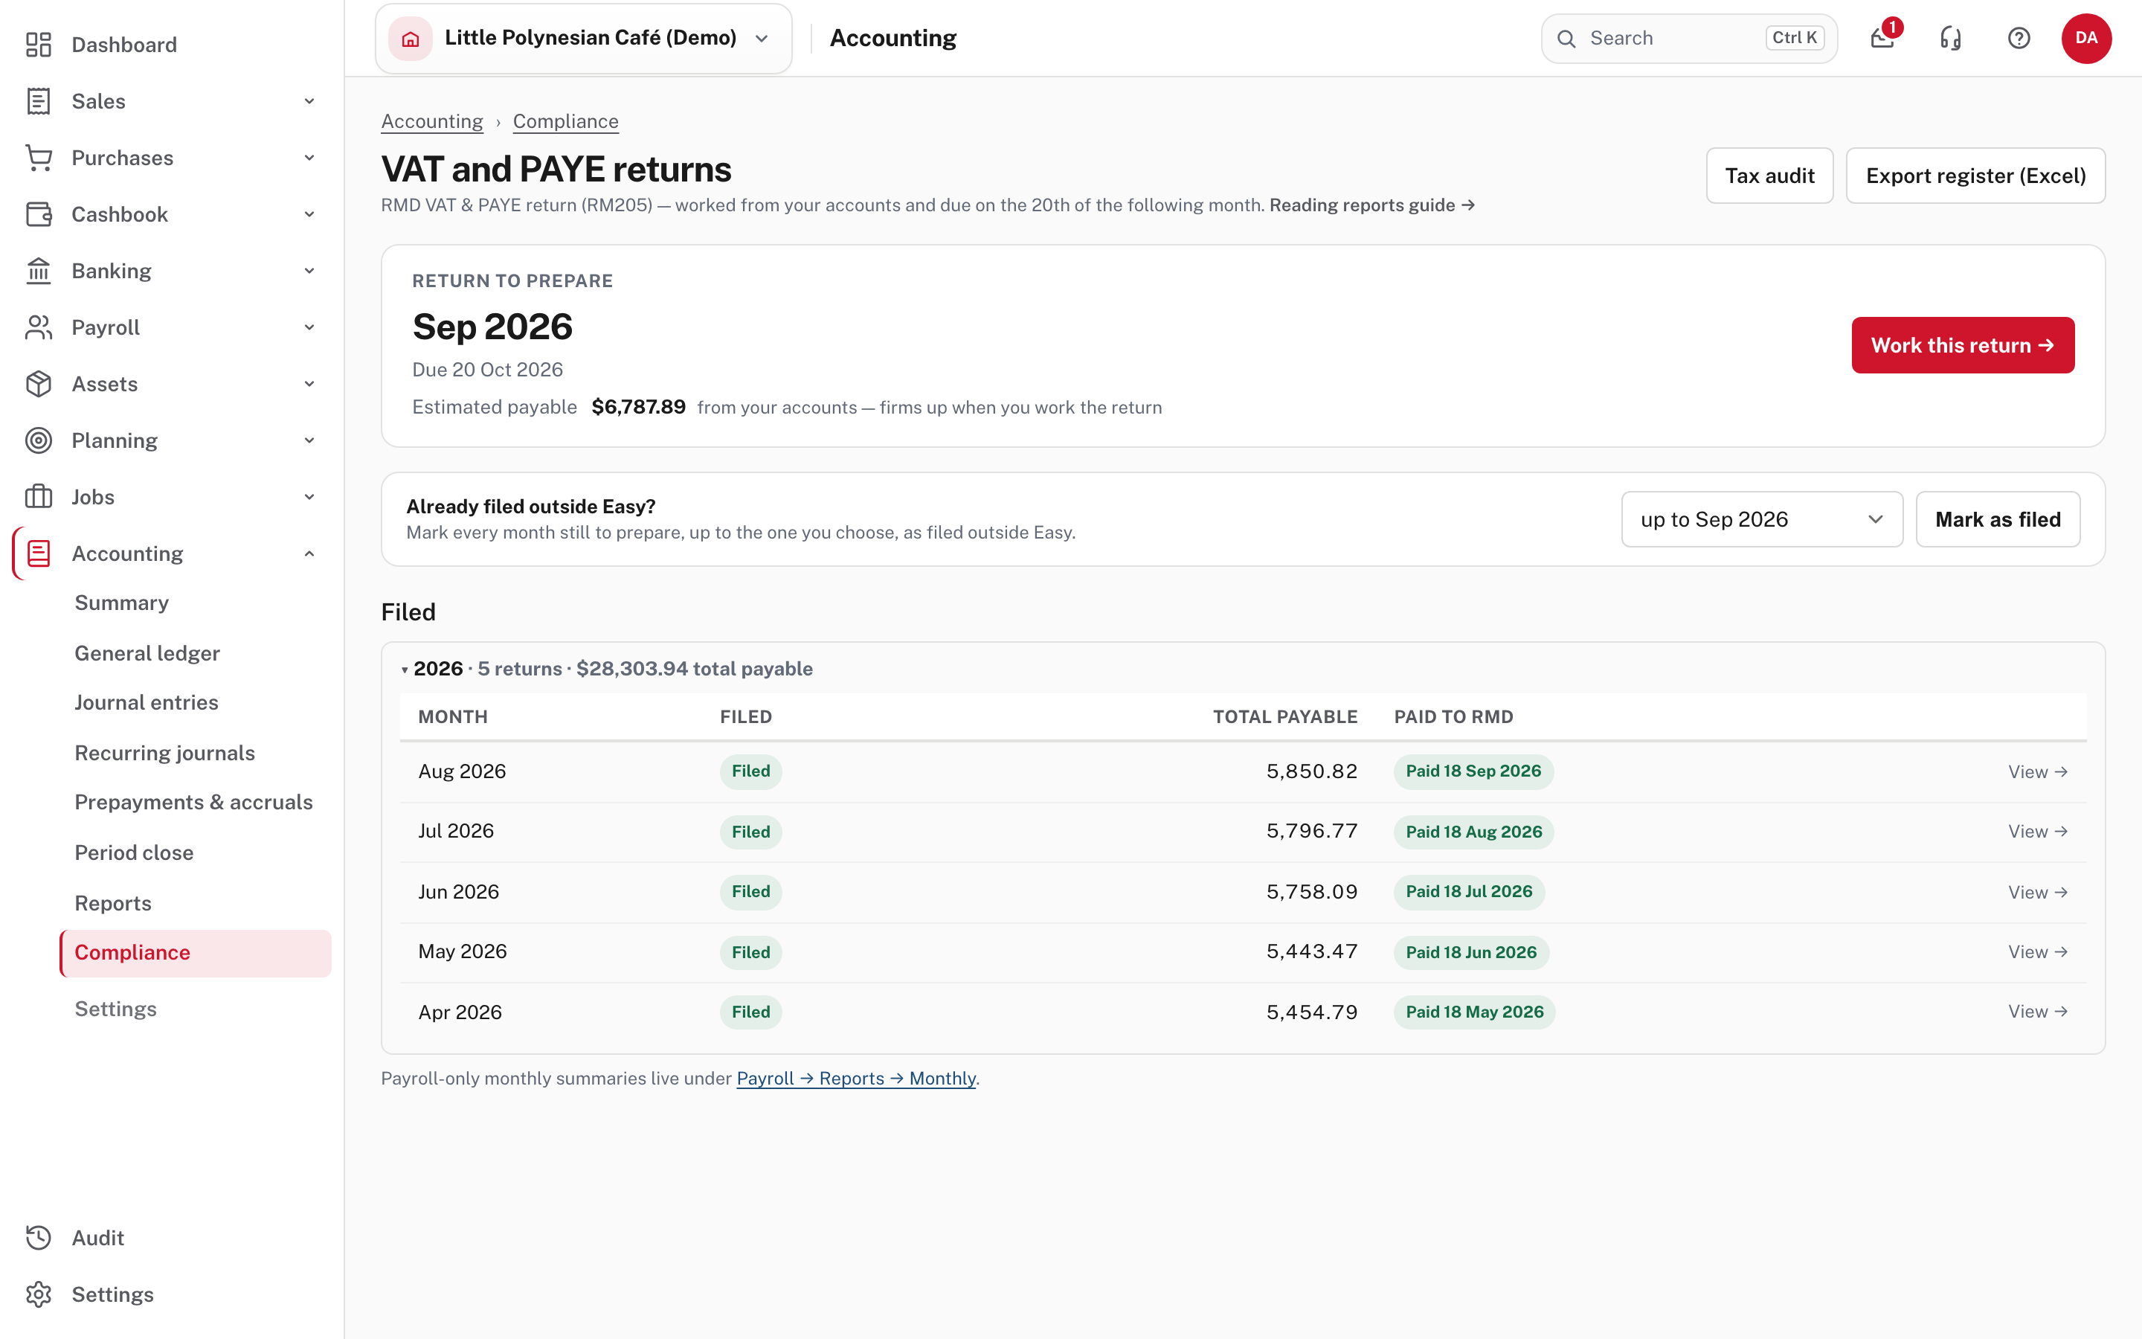Click the café home icon badge

[x=411, y=38]
